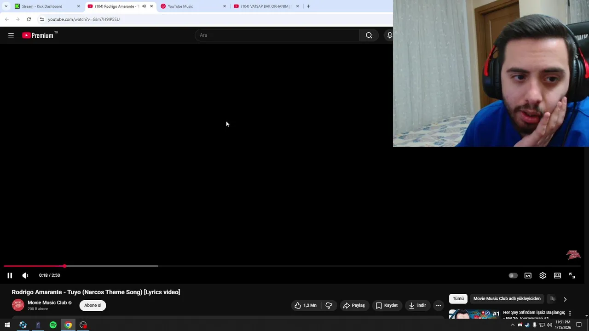Open Her Şey Sıfırdan! İşsiz Başlangıç title
Screen dimensions: 589x331
[x=534, y=313]
